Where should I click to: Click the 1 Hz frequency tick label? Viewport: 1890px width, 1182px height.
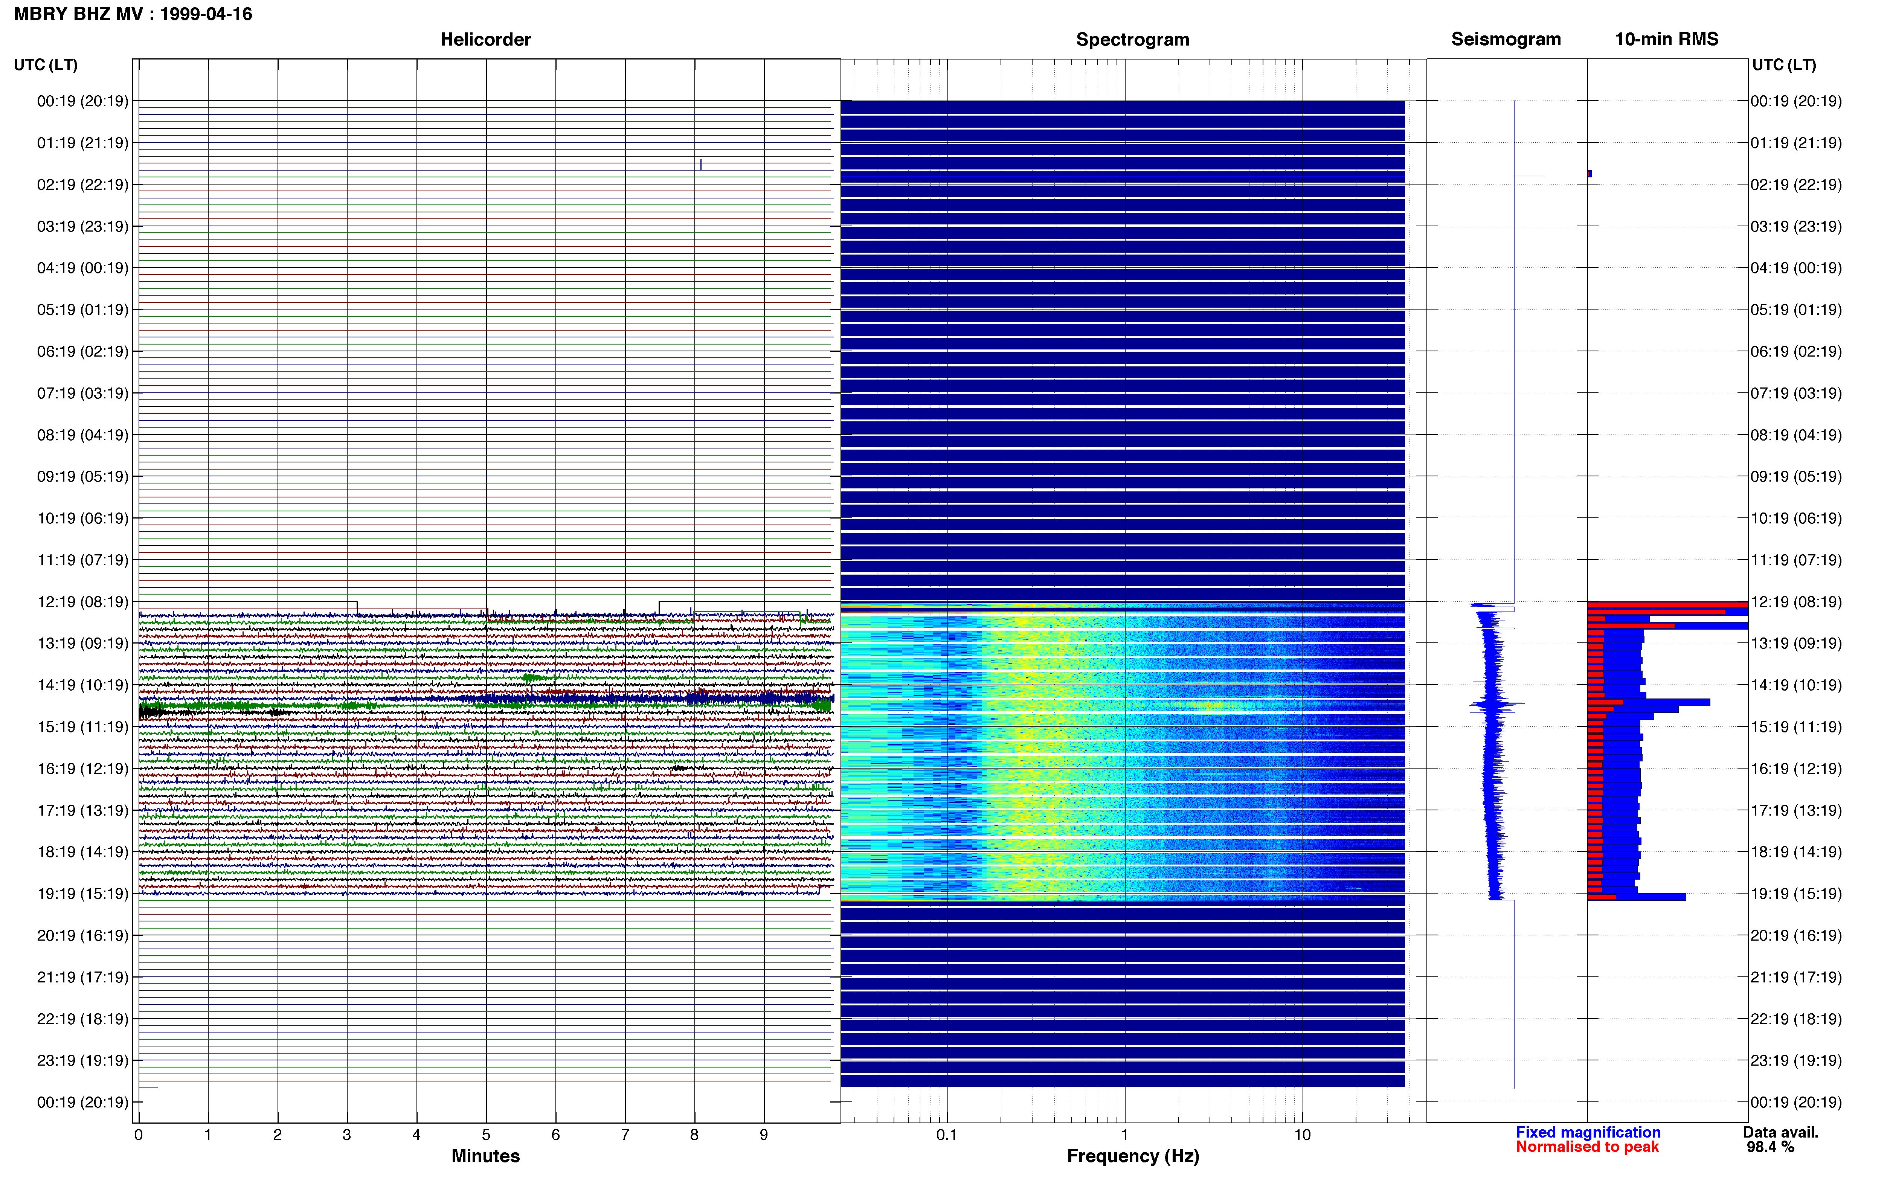tap(1125, 1135)
